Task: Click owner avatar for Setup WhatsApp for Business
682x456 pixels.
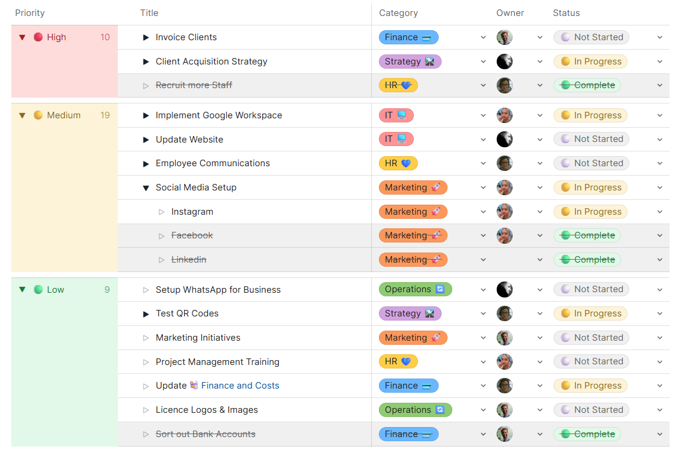Action: click(x=504, y=290)
